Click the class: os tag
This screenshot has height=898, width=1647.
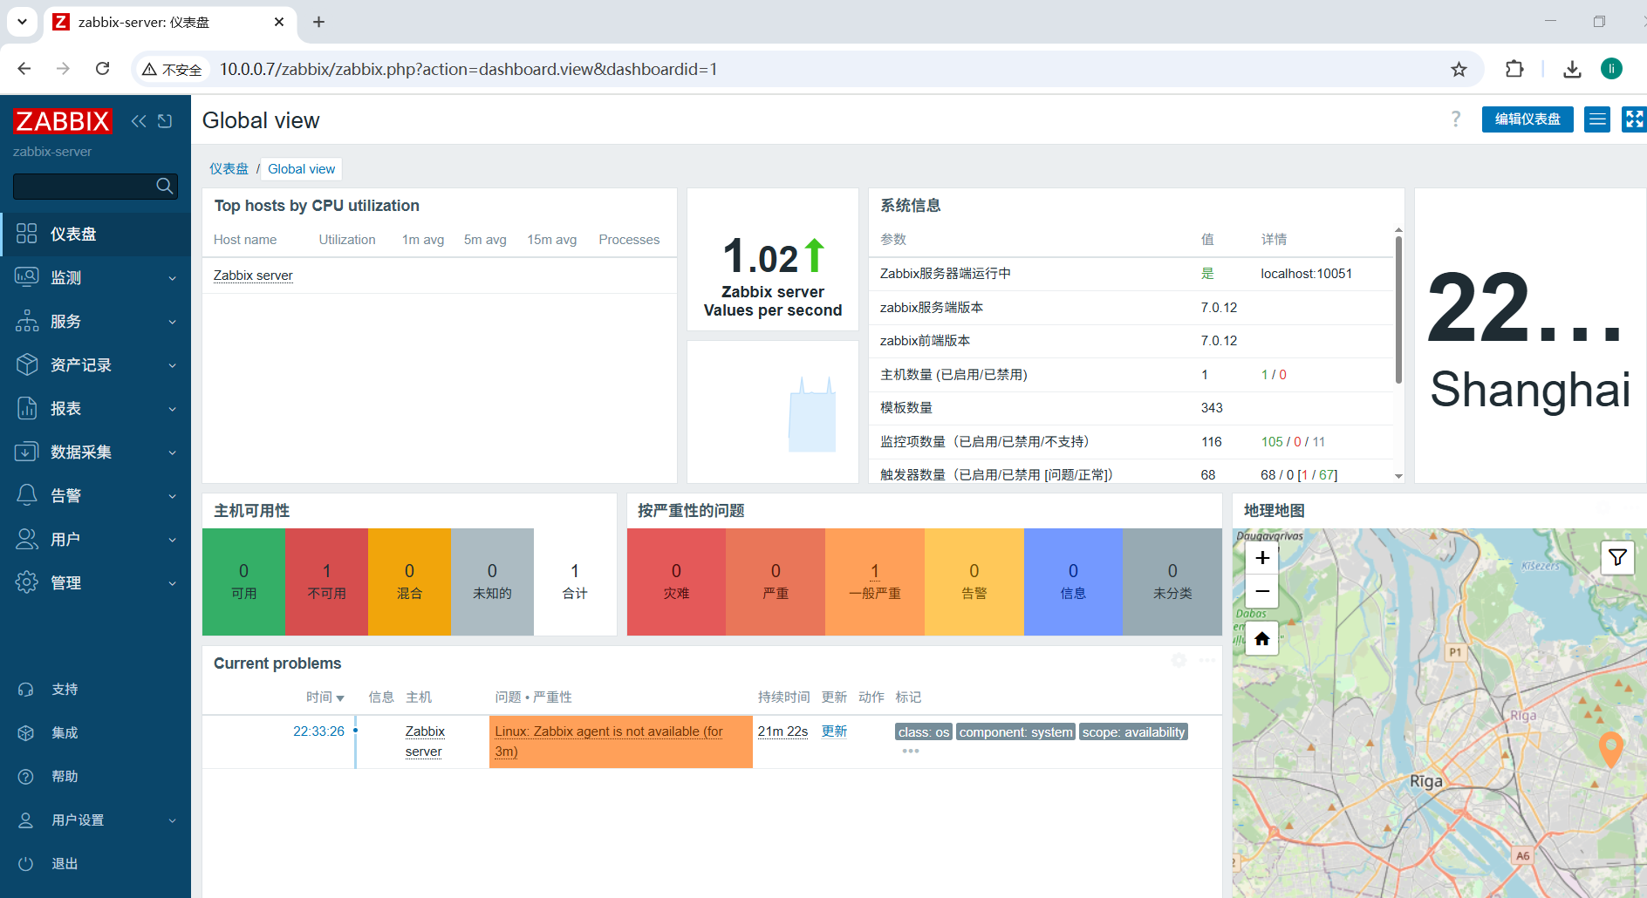pos(923,732)
